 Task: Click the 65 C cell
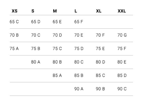point(14,22)
